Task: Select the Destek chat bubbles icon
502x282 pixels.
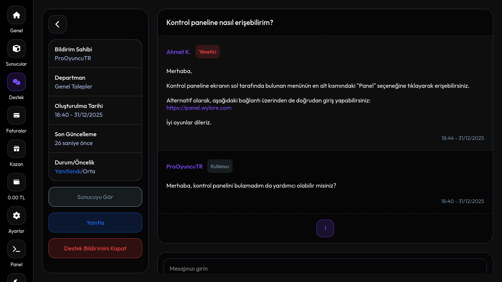Action: pyautogui.click(x=17, y=82)
